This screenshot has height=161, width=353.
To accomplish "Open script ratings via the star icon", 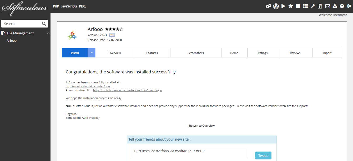I will (x=291, y=6).
